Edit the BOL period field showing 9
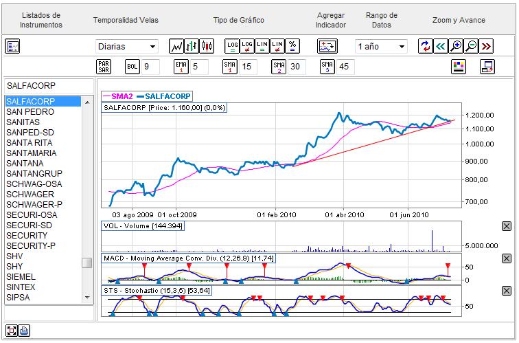Image resolution: width=519 pixels, height=343 pixels. pos(150,67)
